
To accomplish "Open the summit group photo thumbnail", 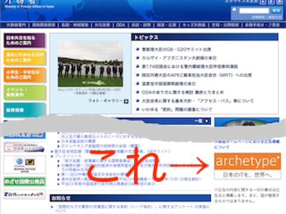I will pos(91,64).
